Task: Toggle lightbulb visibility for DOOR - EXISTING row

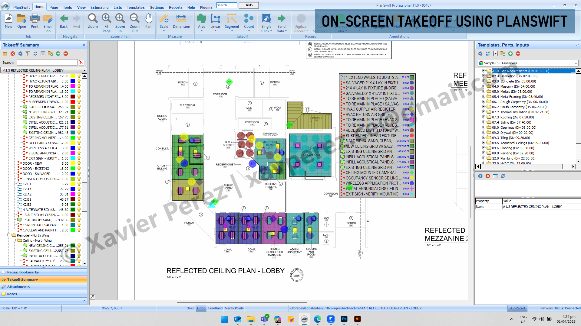Action: coord(79,169)
